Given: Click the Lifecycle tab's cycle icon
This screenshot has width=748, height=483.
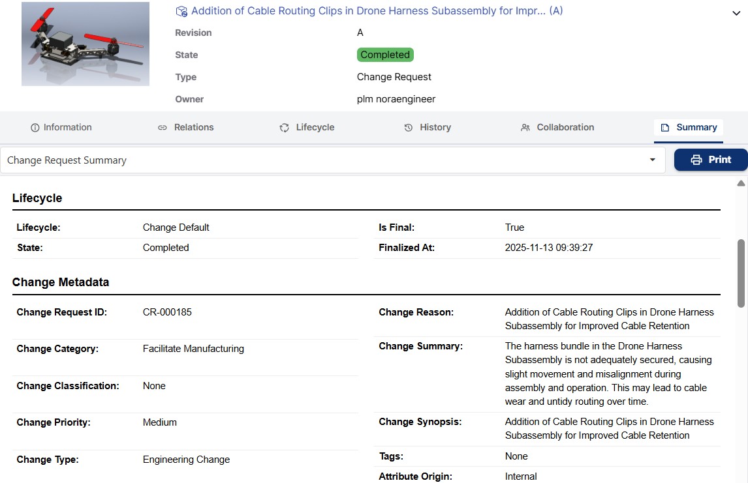Looking at the screenshot, I should [285, 128].
